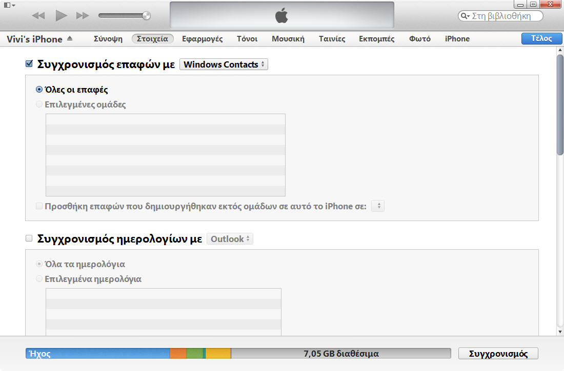Tick the Προσθήκη επαφών checkbox
This screenshot has height=371, width=564.
(39, 206)
